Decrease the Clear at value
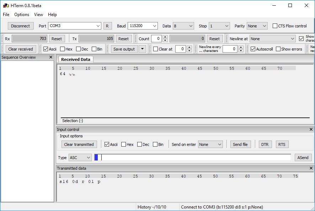315x211 pixels. (189, 51)
